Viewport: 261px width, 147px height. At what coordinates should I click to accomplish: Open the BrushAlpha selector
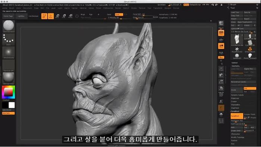point(9,52)
